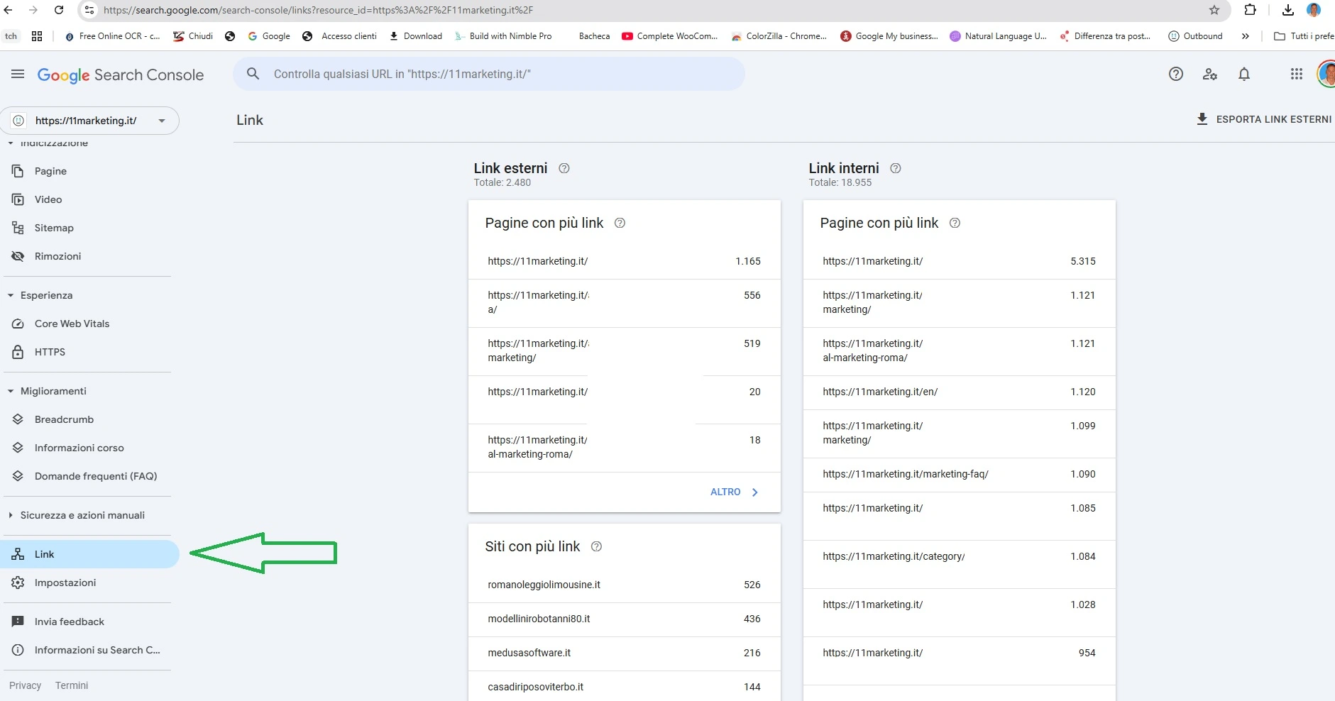Open Impostazioni settings page
This screenshot has width=1335, height=701.
[65, 583]
